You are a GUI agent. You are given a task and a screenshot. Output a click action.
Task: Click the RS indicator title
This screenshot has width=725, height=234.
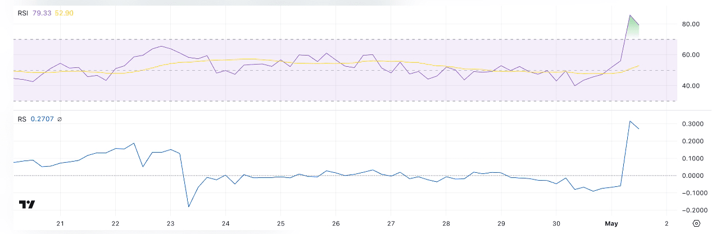(x=22, y=119)
